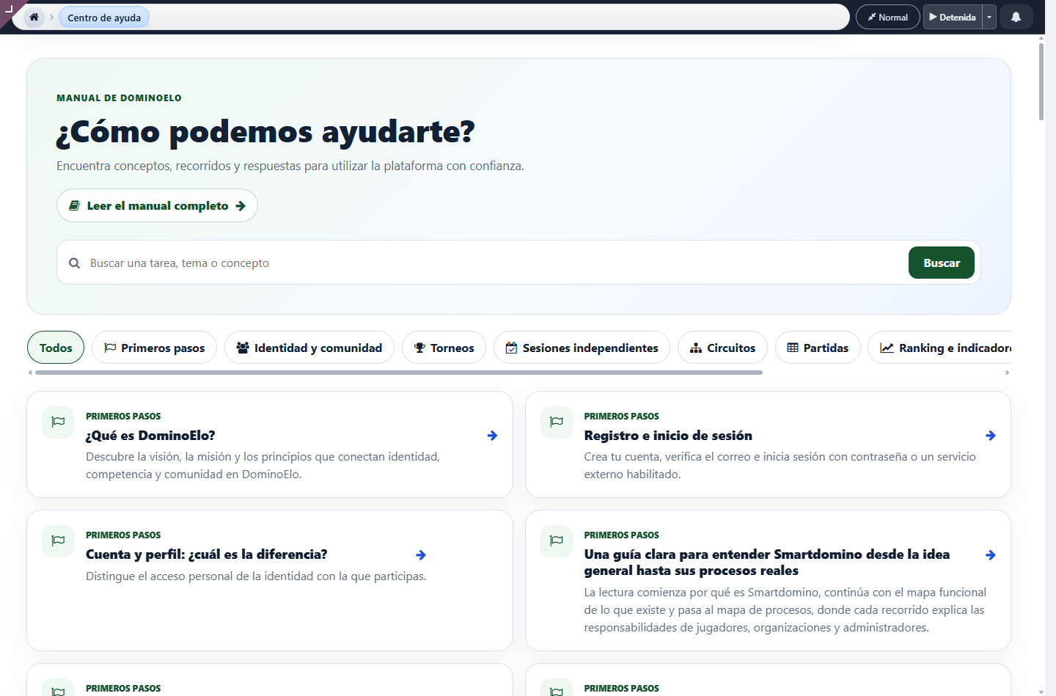Select flag icon on Cuenta y perfil card
This screenshot has height=696, width=1056.
tap(58, 541)
